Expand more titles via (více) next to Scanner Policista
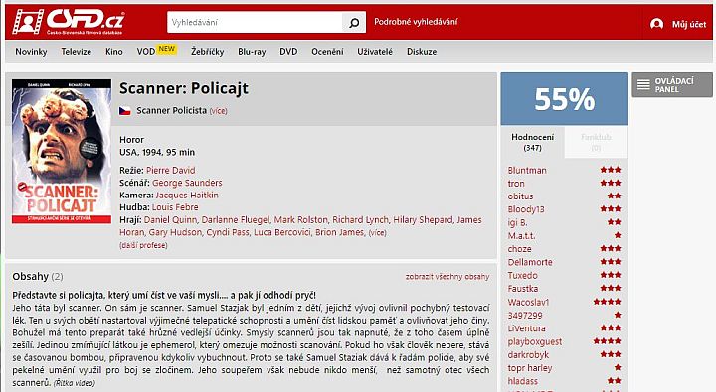 click(x=218, y=111)
